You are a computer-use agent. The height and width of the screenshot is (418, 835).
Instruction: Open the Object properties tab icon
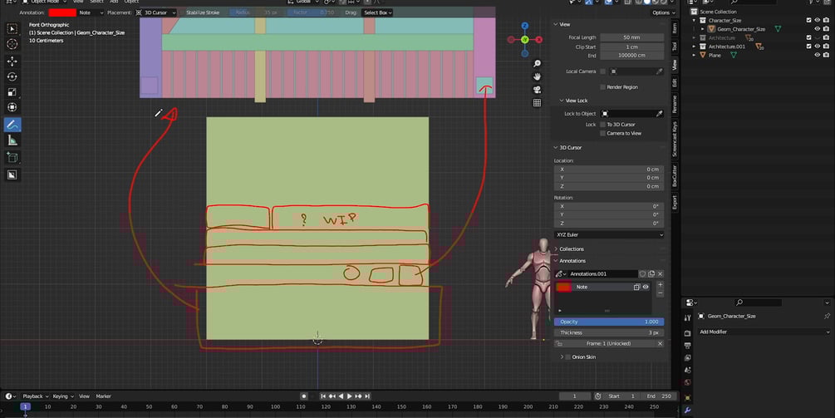click(687, 398)
